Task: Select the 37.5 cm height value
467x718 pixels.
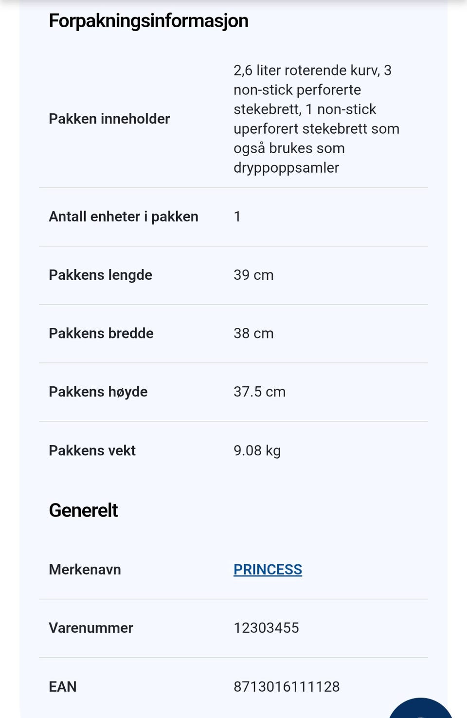Action: click(259, 392)
